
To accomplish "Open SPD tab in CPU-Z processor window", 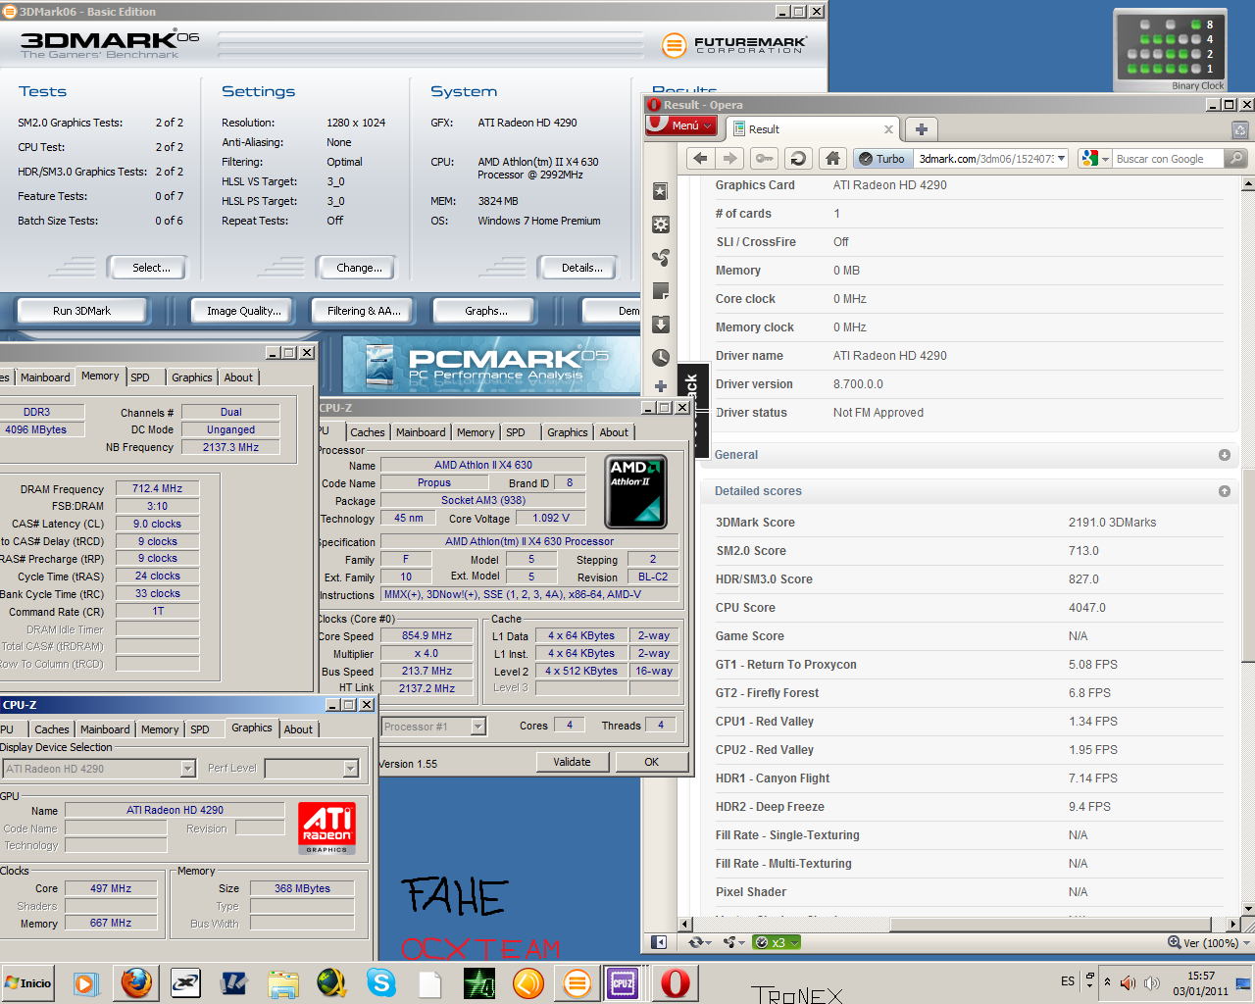I will pos(516,432).
